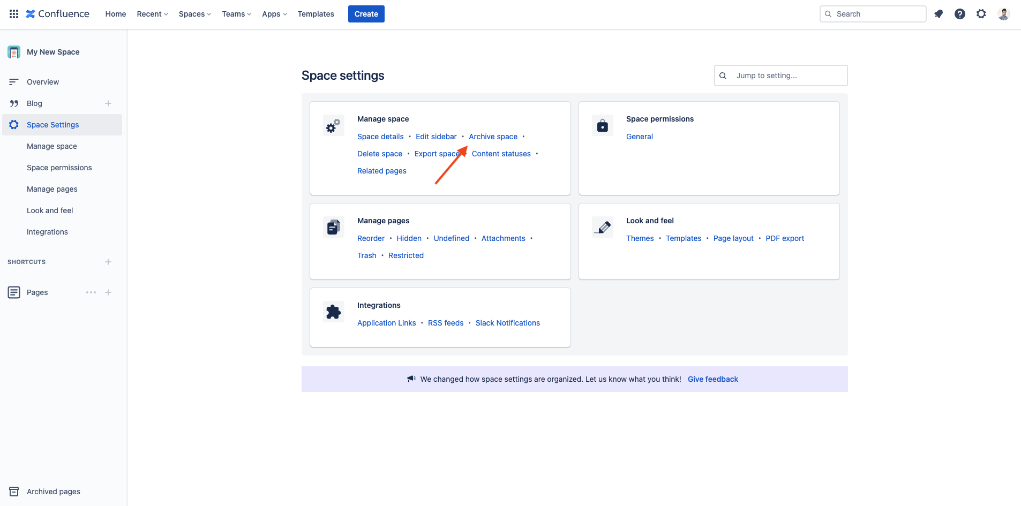
Task: Open your profile avatar
Action: click(1004, 13)
